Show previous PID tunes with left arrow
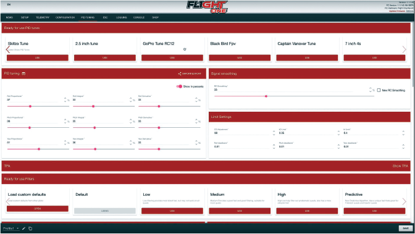Image resolution: width=415 pixels, height=234 pixels. click(x=7, y=49)
